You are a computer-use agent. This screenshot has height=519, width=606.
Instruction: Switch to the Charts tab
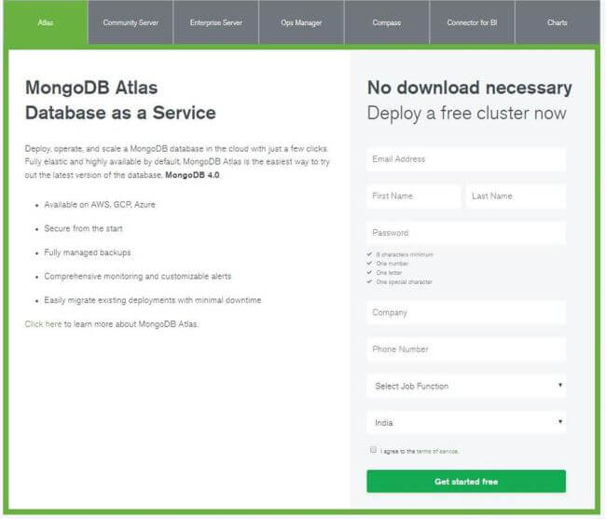tap(558, 22)
